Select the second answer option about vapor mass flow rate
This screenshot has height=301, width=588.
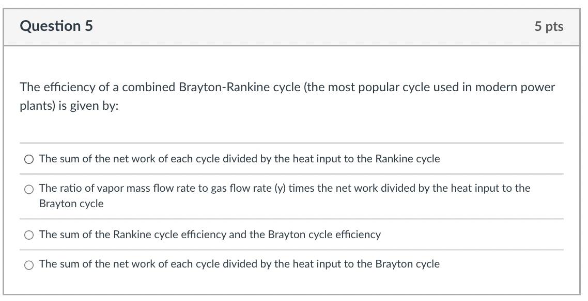pos(29,189)
